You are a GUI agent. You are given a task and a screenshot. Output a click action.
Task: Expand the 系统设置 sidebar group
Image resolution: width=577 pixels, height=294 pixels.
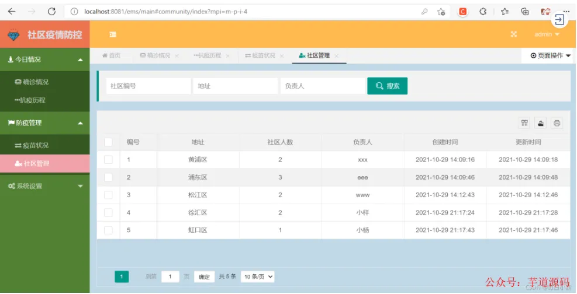(x=45, y=186)
